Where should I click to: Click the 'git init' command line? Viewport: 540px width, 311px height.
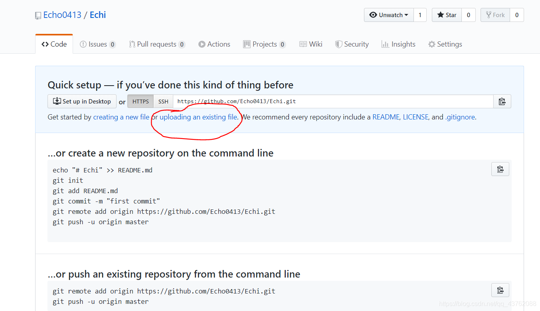[68, 180]
